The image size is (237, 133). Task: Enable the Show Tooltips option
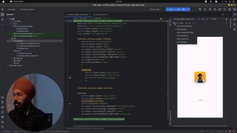pos(182,42)
